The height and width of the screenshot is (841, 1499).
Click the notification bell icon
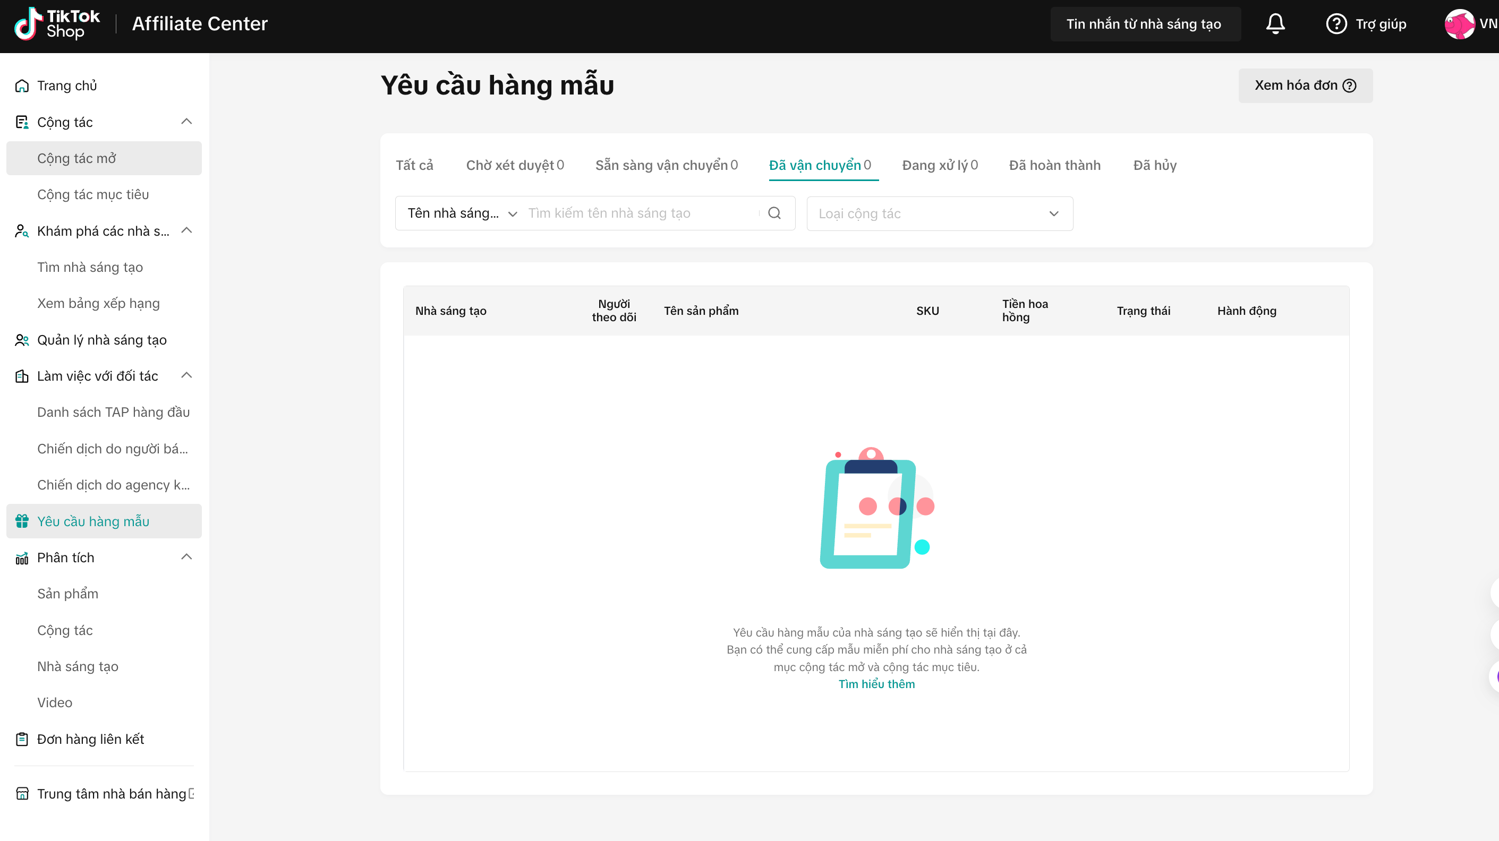point(1275,24)
